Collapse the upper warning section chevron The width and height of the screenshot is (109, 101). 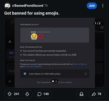click(101, 41)
